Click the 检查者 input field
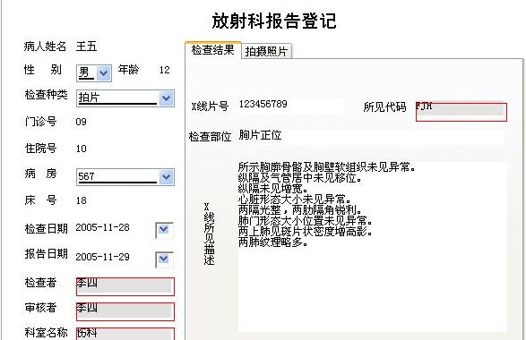Screen dimensions: 526x340 (x=125, y=286)
